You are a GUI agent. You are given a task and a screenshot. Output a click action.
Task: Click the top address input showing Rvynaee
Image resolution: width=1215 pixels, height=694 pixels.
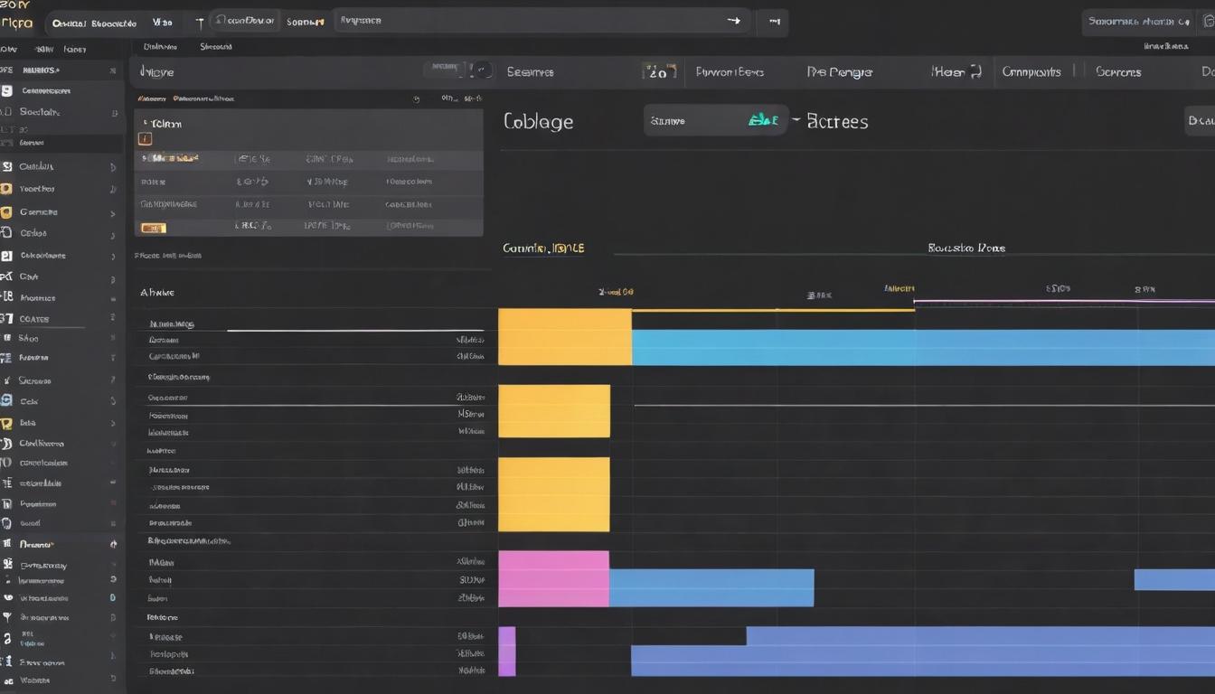(542, 21)
